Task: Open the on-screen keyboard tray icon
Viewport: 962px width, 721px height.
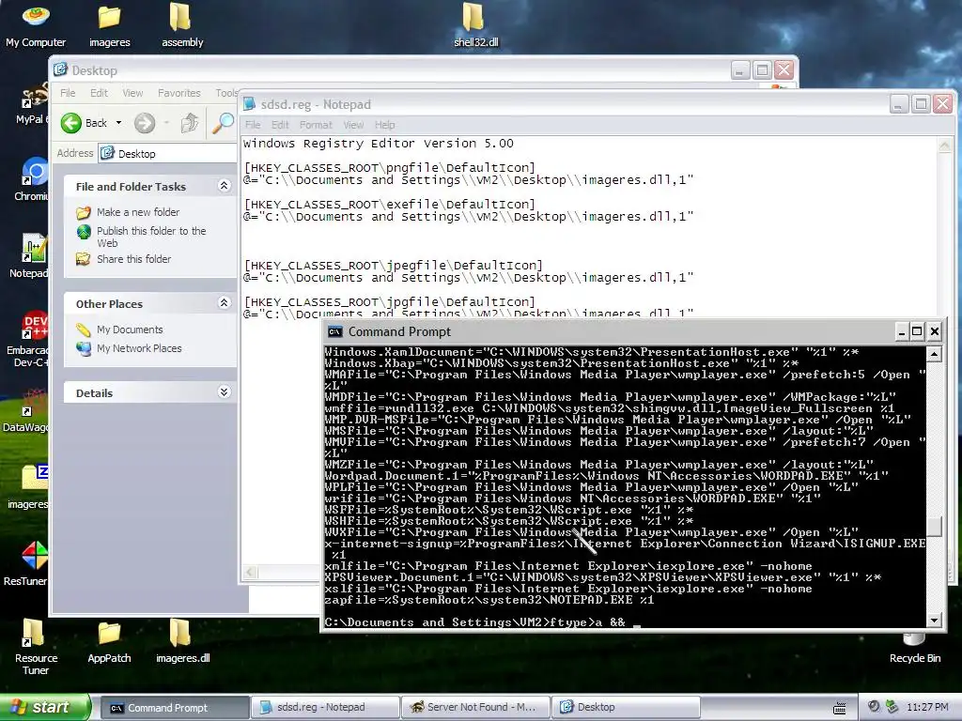Action: [x=839, y=708]
